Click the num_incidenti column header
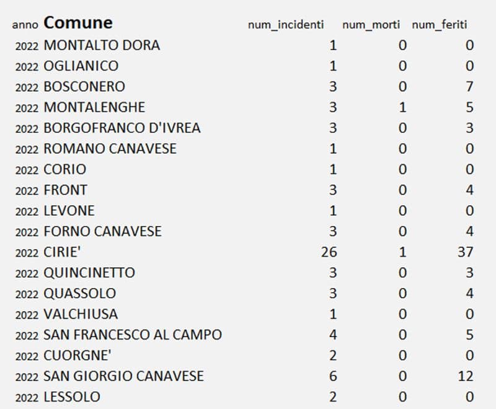 (x=285, y=25)
